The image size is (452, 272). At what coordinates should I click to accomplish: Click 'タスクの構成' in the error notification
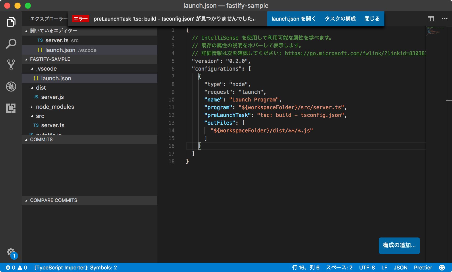coord(340,19)
